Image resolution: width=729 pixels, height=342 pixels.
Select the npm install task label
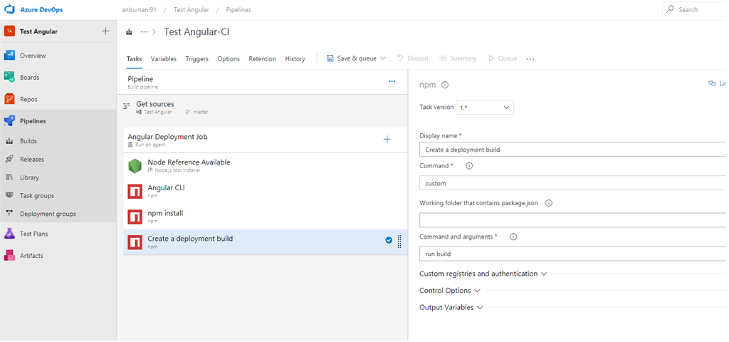pos(165,213)
